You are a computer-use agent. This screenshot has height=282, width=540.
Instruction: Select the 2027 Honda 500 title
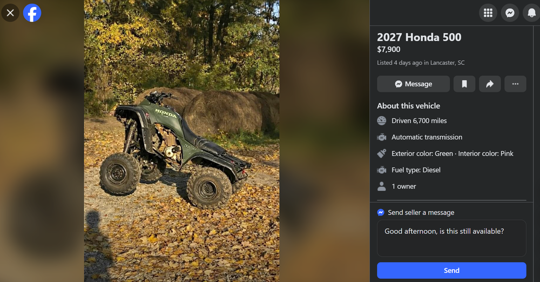419,37
